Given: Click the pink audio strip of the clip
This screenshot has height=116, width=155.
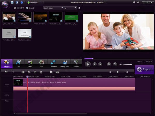Looking at the screenshot, I should pyautogui.click(x=74, y=89).
